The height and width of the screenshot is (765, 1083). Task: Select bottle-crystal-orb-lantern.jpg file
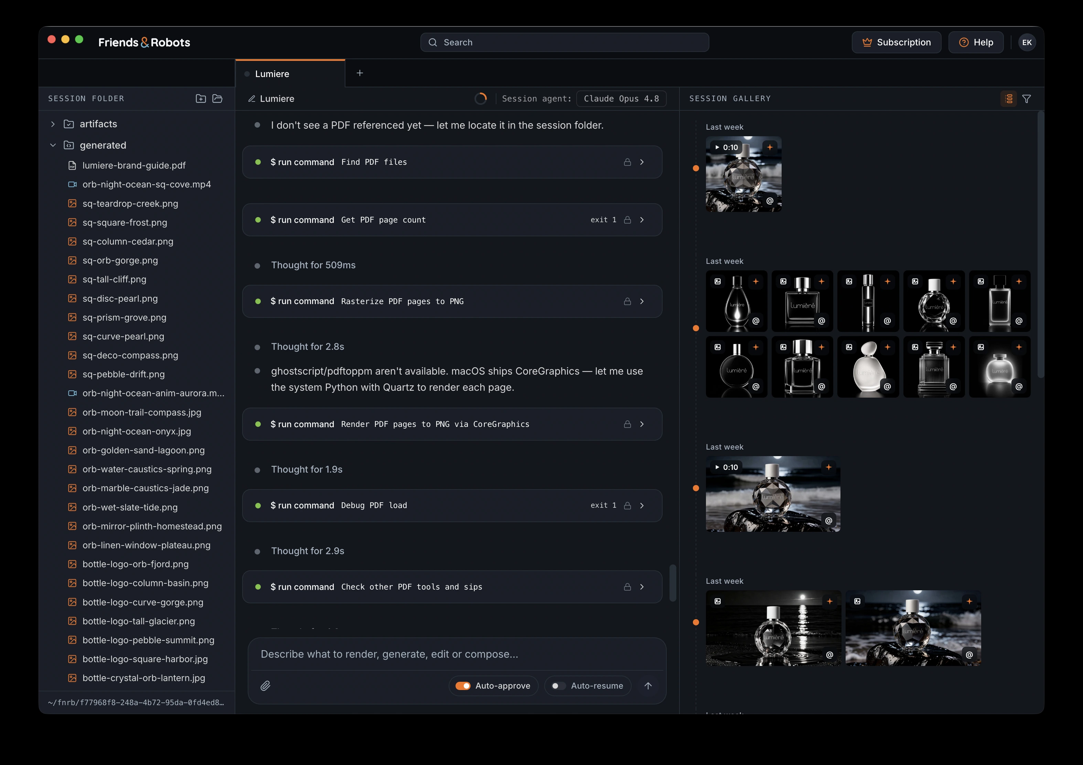(x=144, y=678)
